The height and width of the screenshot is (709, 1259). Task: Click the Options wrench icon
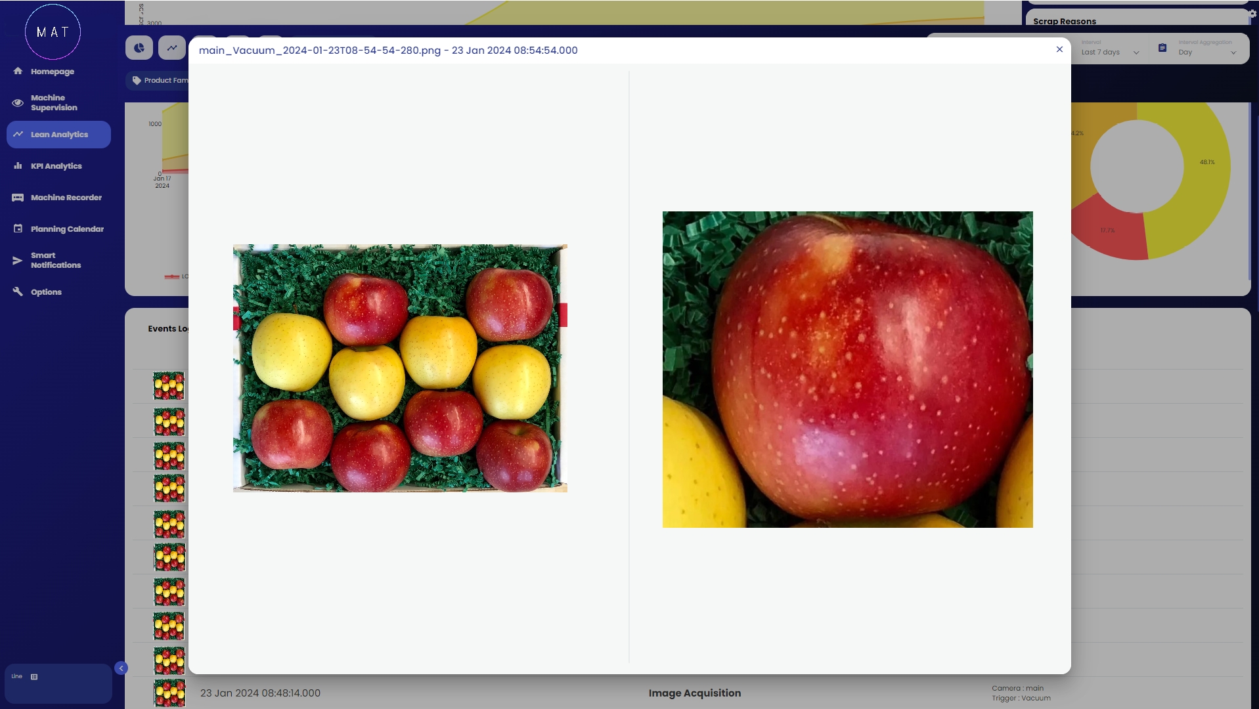(x=18, y=291)
